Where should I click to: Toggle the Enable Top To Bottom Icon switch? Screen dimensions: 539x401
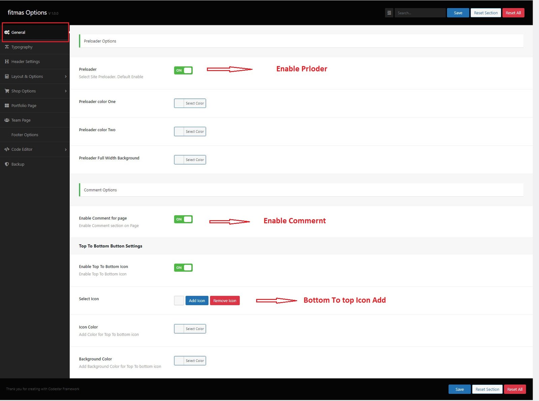point(183,267)
